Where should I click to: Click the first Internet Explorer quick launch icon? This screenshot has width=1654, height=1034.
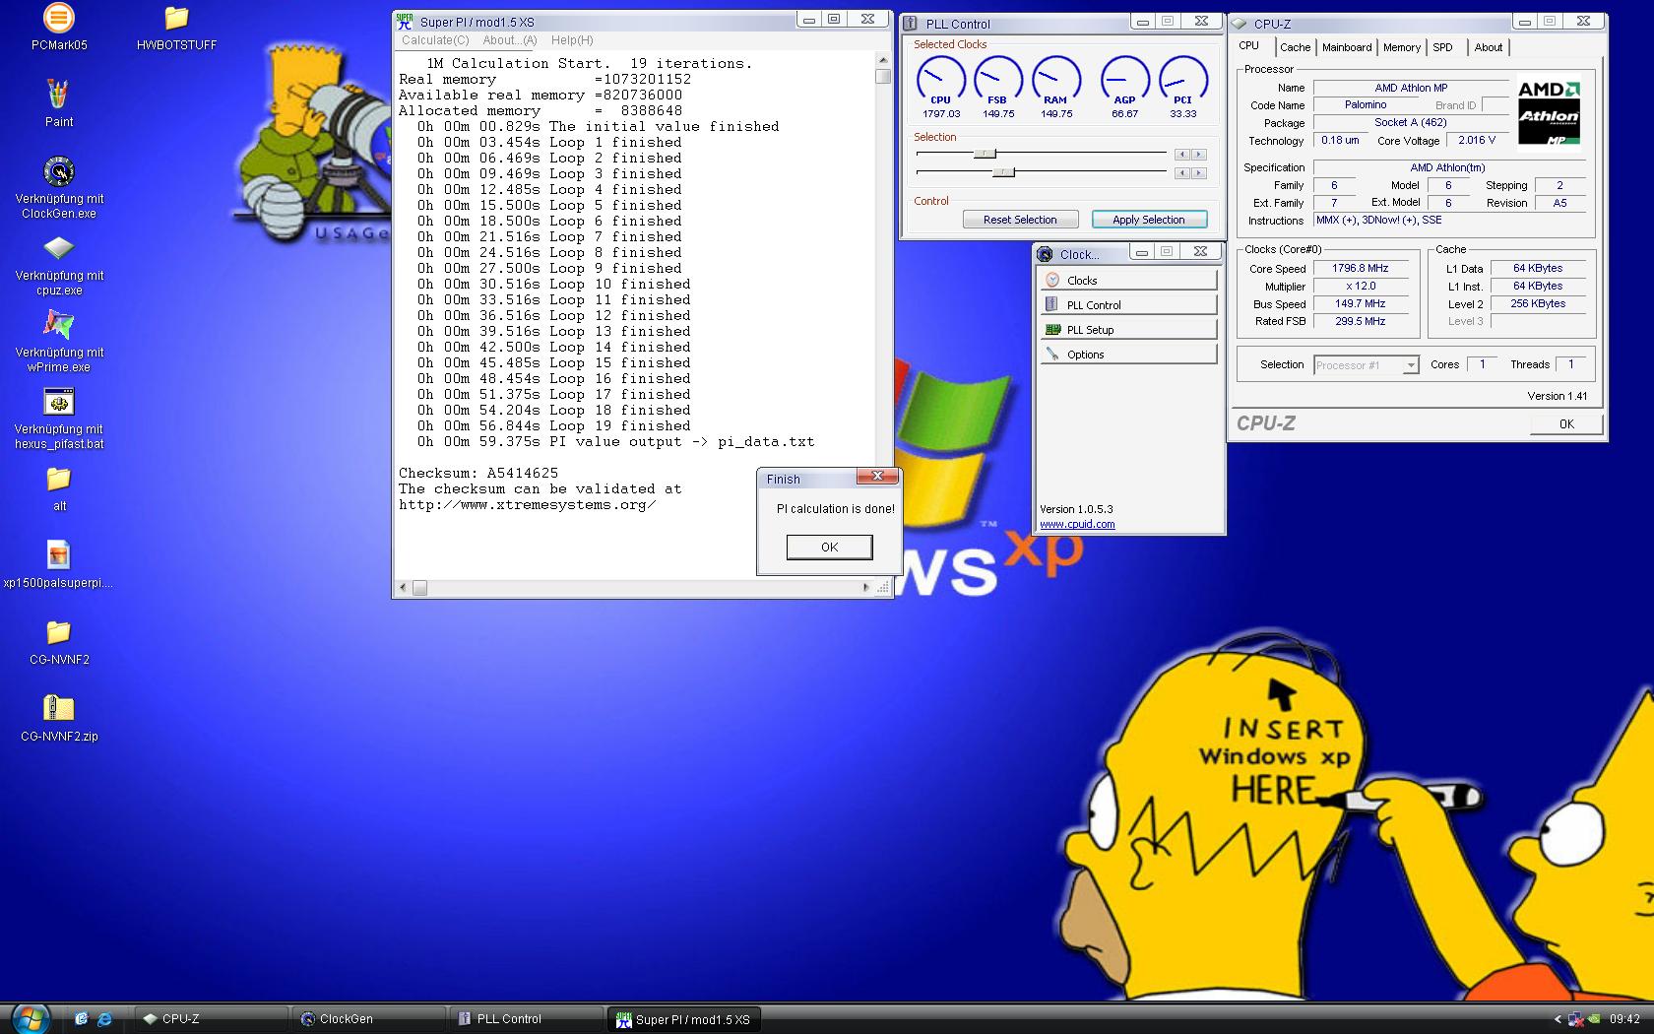pos(82,1019)
